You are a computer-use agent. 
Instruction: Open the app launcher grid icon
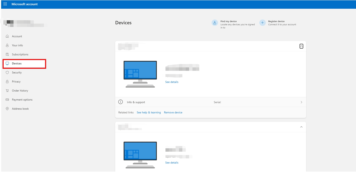(5, 4)
